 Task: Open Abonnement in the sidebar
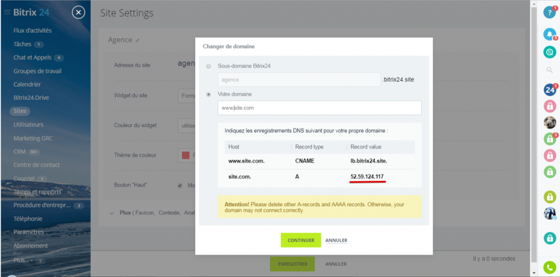coord(31,246)
